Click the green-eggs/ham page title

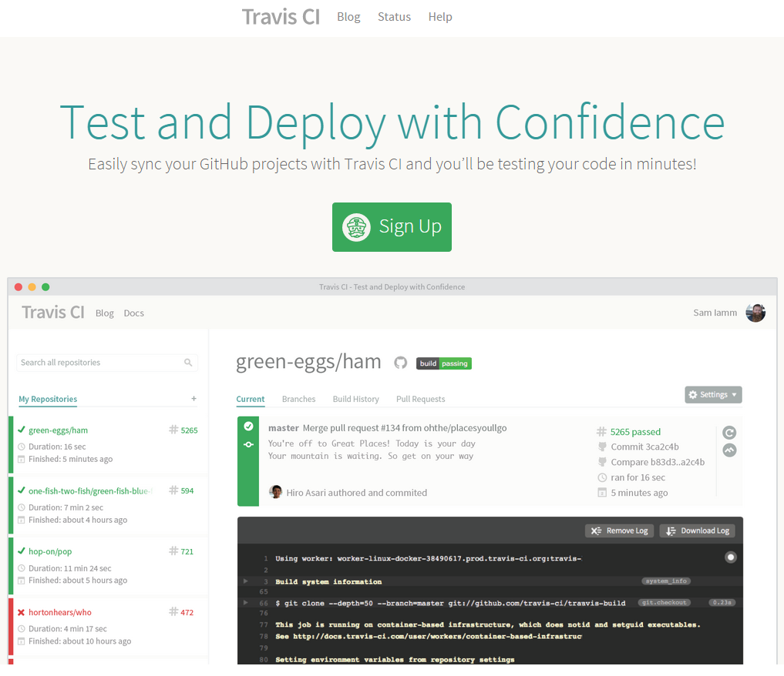tap(308, 361)
